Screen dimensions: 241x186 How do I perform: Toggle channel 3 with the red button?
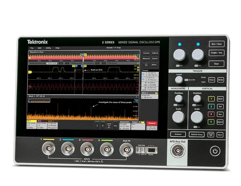[x=211, y=114]
